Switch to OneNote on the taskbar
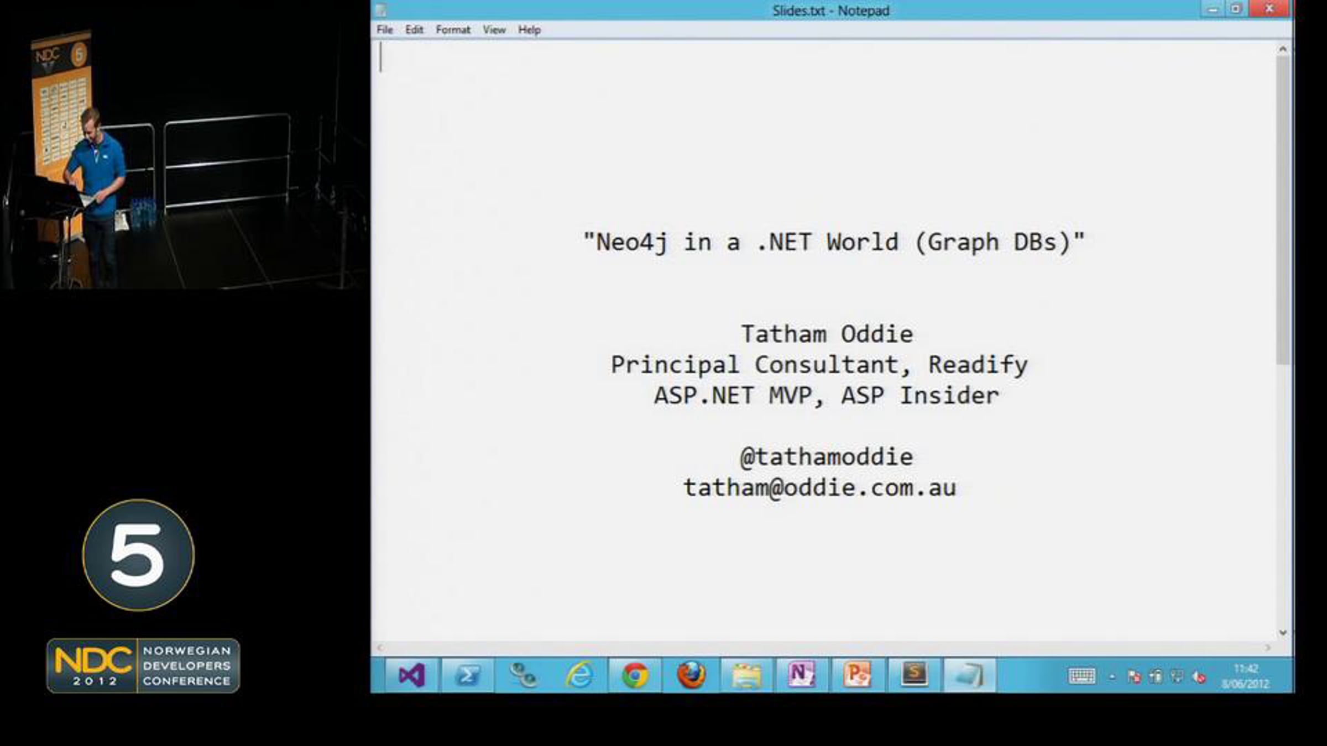 click(x=803, y=675)
